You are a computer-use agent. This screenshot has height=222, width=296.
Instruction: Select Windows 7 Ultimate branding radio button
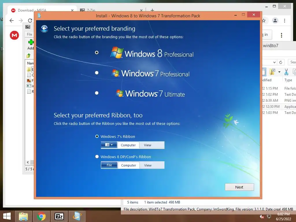pyautogui.click(x=97, y=93)
